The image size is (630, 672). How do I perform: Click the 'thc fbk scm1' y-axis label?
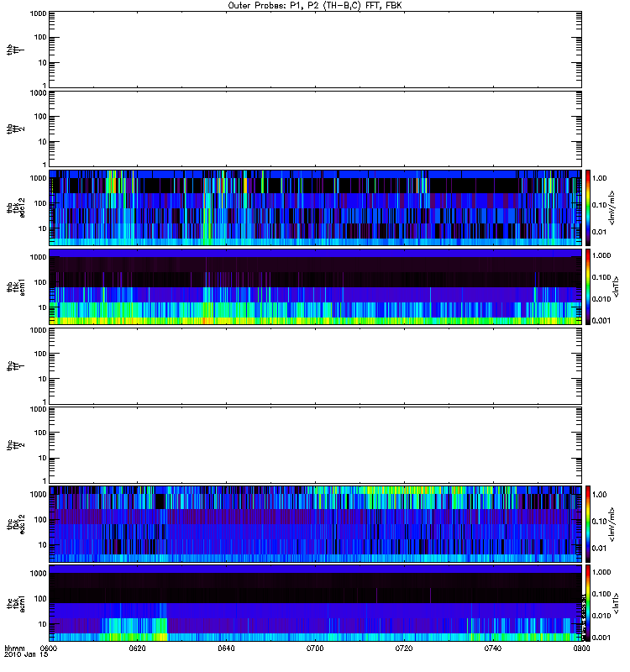[16, 603]
